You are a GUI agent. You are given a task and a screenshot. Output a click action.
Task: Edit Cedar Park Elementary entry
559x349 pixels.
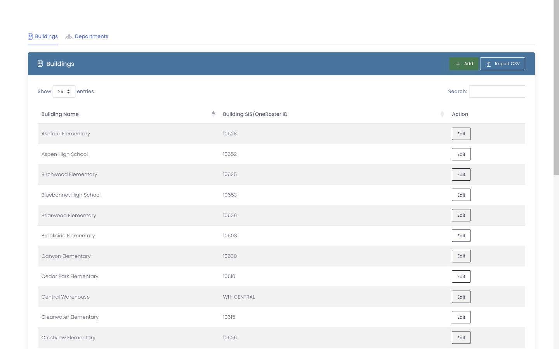click(x=461, y=276)
